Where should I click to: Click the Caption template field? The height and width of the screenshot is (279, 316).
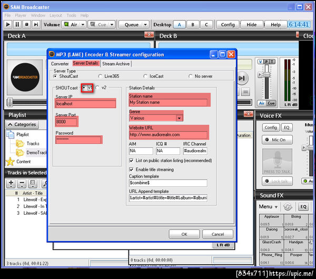(x=169, y=183)
